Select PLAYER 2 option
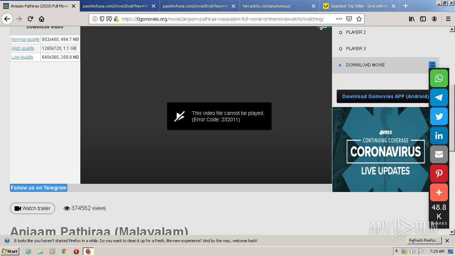The height and width of the screenshot is (256, 455). [356, 32]
